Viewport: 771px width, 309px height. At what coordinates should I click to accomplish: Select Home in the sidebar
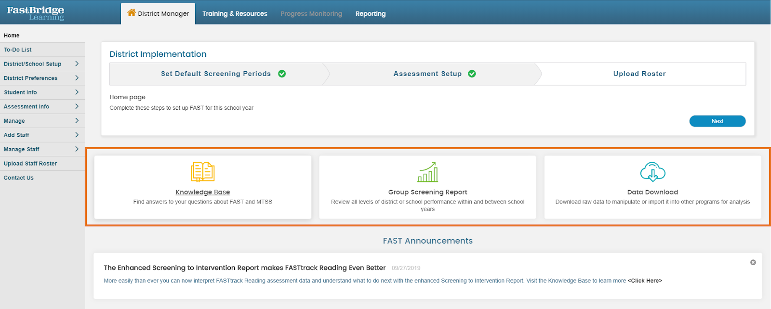[x=12, y=36]
